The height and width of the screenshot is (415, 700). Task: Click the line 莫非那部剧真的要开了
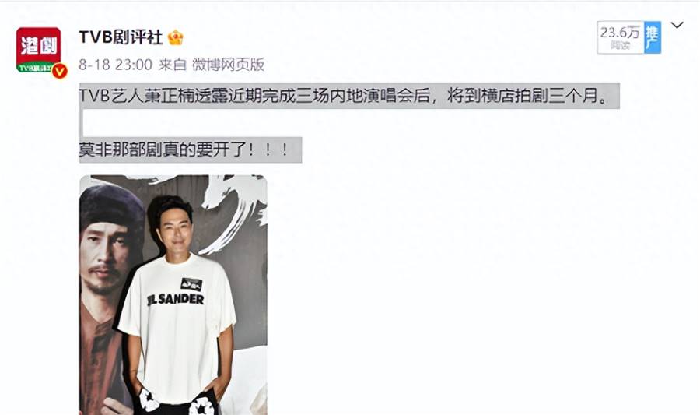[x=184, y=149]
